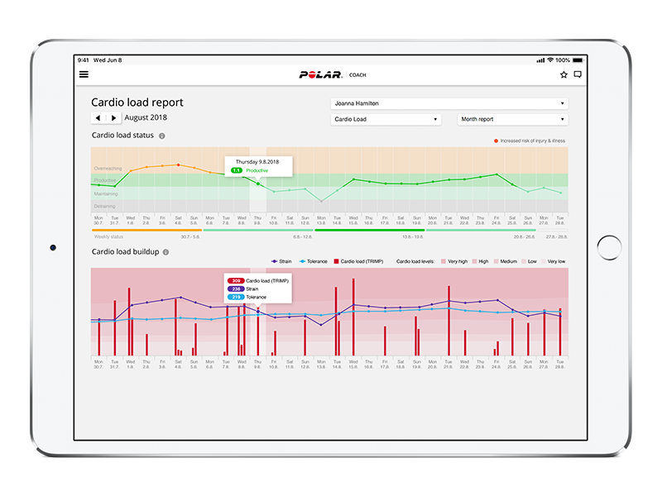The image size is (662, 496).
Task: Click the High level swatch
Action: click(474, 261)
